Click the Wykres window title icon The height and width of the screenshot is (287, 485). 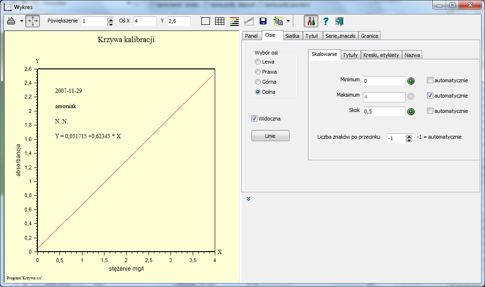pyautogui.click(x=7, y=7)
